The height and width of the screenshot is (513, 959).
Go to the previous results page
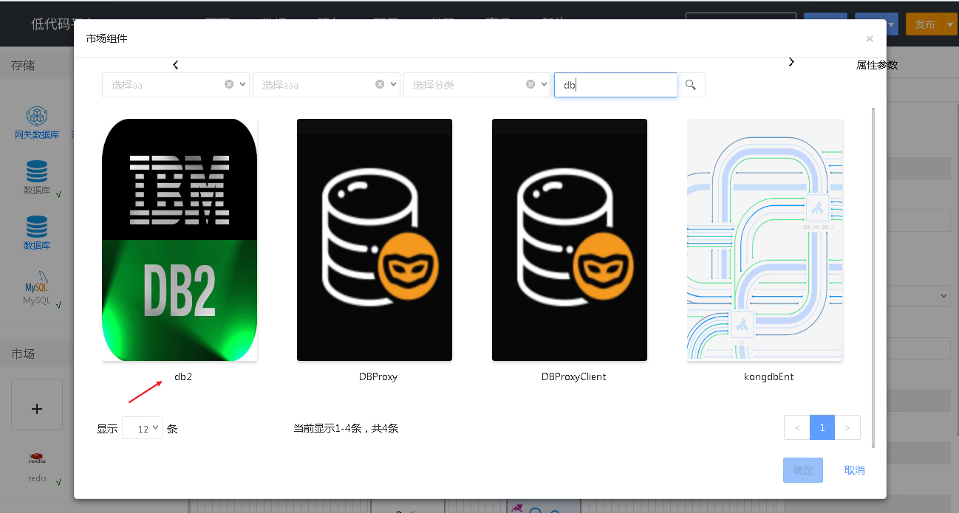(797, 427)
